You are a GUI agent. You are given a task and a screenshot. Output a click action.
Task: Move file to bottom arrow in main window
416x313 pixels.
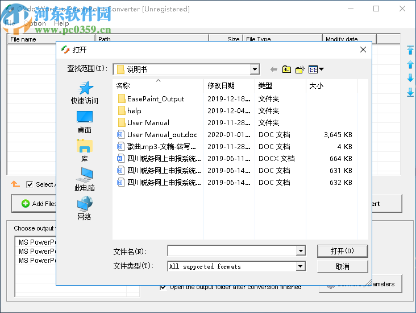pos(410,92)
